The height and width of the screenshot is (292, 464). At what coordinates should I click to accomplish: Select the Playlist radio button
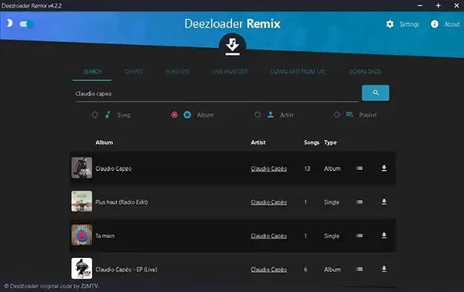[336, 114]
